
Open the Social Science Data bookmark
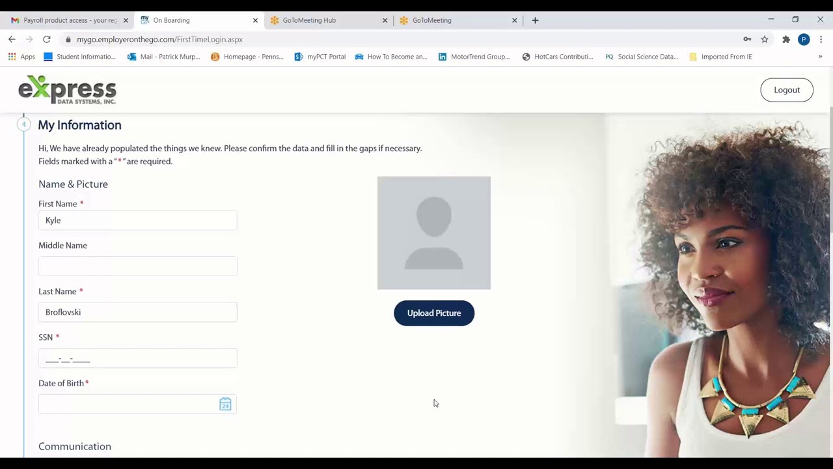642,57
